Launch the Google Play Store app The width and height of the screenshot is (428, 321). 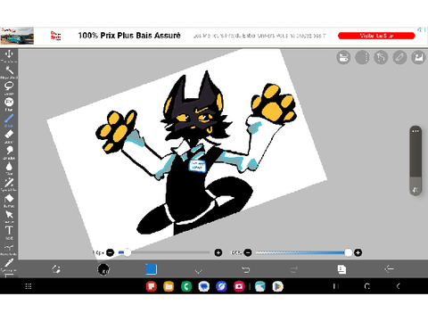(277, 286)
